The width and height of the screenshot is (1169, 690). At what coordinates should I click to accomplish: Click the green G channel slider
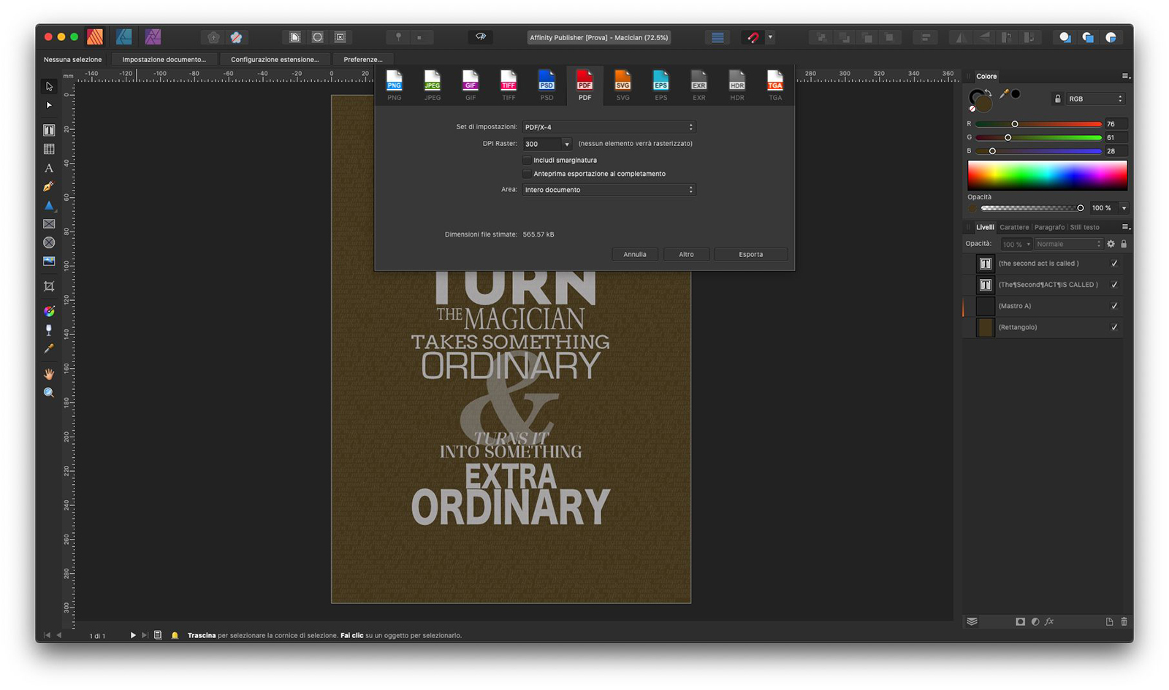(x=1038, y=137)
